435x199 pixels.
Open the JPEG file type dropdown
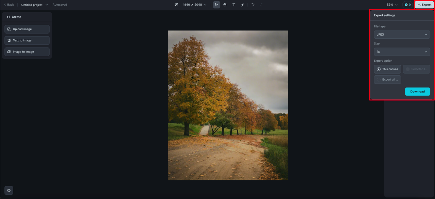[x=402, y=35]
